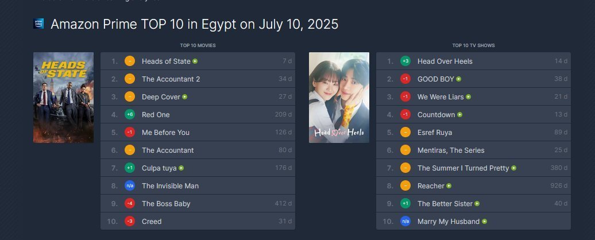Viewport: 595px width, 240px height.
Task: Click the Amazon Prime TOP 10 in Egypt heading
Action: (194, 24)
